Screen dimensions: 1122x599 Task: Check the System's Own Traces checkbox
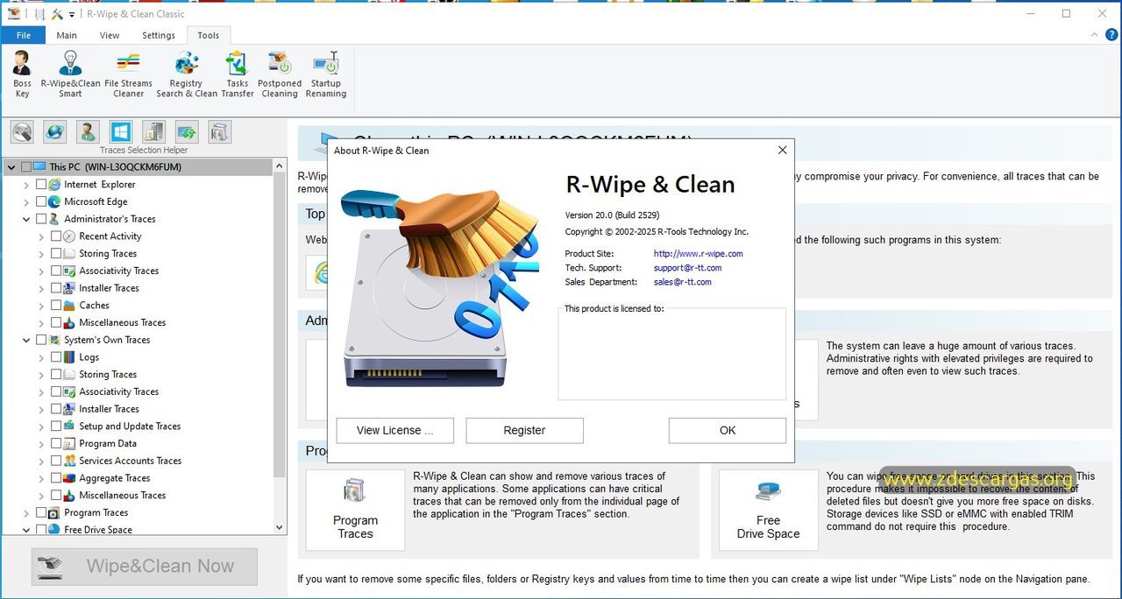pyautogui.click(x=40, y=340)
